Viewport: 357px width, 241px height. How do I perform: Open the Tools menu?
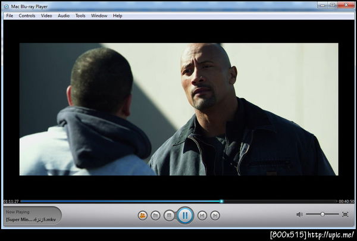(80, 15)
